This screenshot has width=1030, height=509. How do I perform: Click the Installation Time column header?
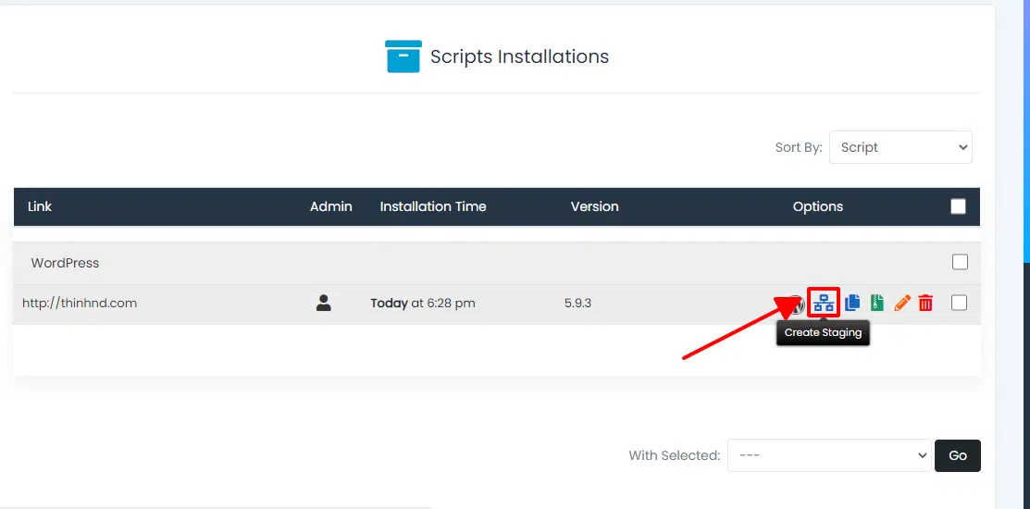(432, 206)
